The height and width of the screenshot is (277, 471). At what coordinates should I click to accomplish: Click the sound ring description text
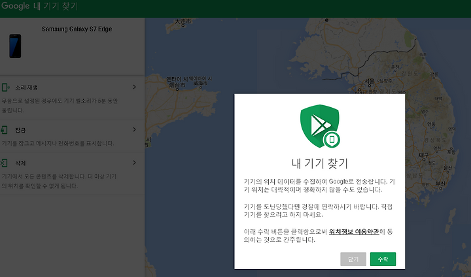point(60,105)
